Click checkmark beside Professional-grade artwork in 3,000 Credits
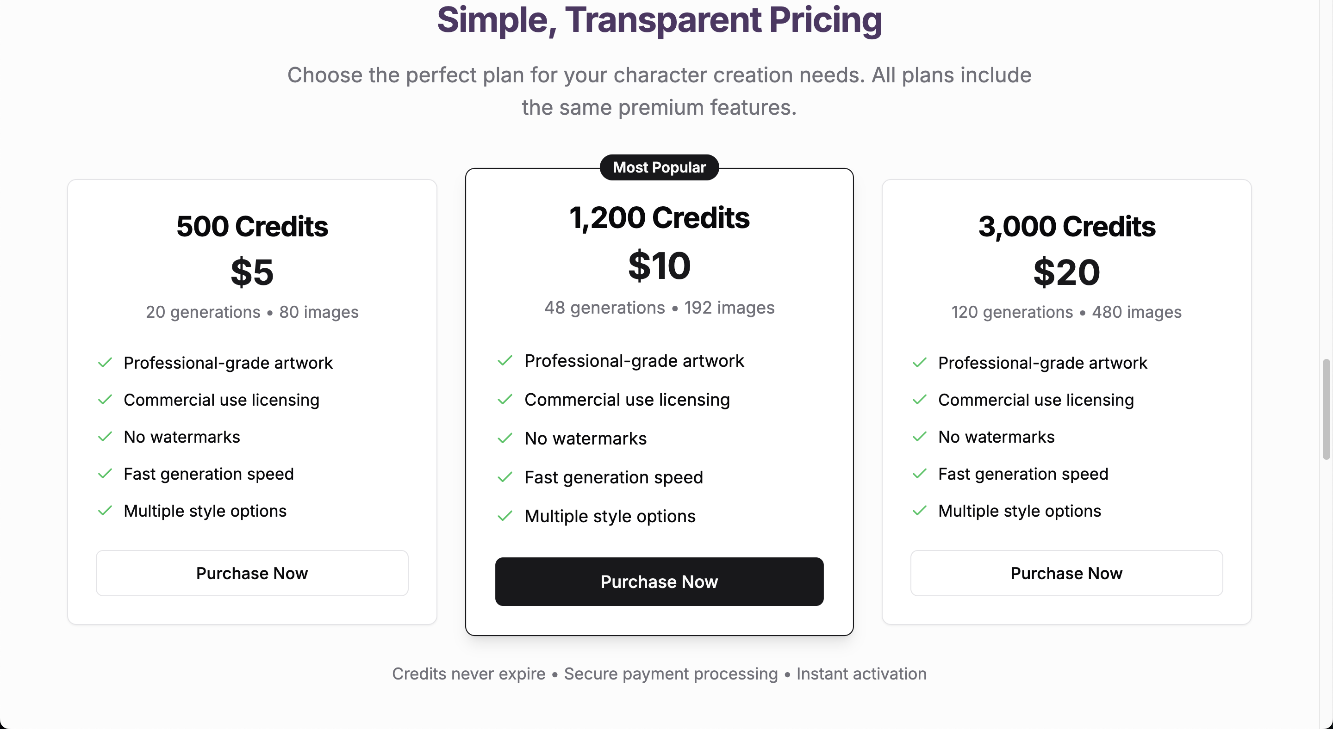This screenshot has height=729, width=1333. 920,363
